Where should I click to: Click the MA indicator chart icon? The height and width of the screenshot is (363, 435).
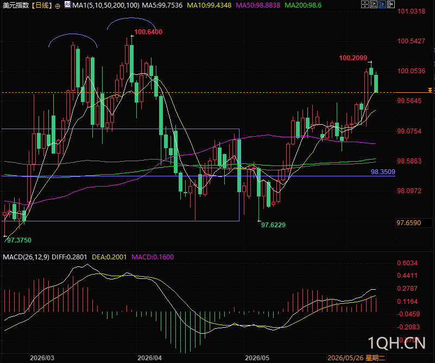67,4
